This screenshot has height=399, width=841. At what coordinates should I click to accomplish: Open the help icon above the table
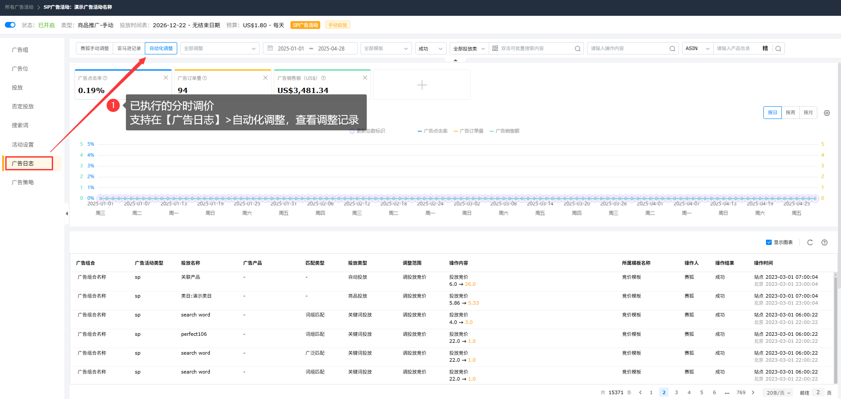pyautogui.click(x=824, y=242)
